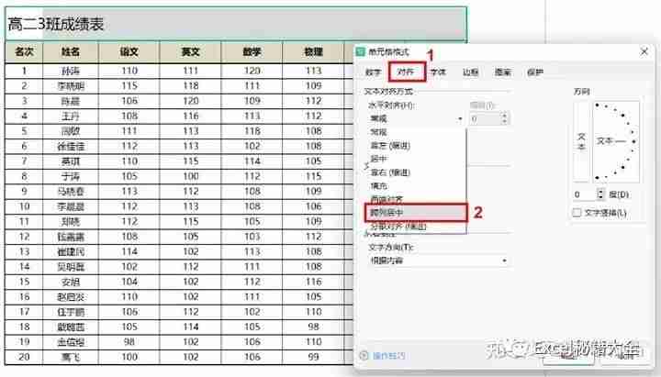The image size is (661, 377).
Task: Select rank 2 语文 score 115
Action: point(129,86)
